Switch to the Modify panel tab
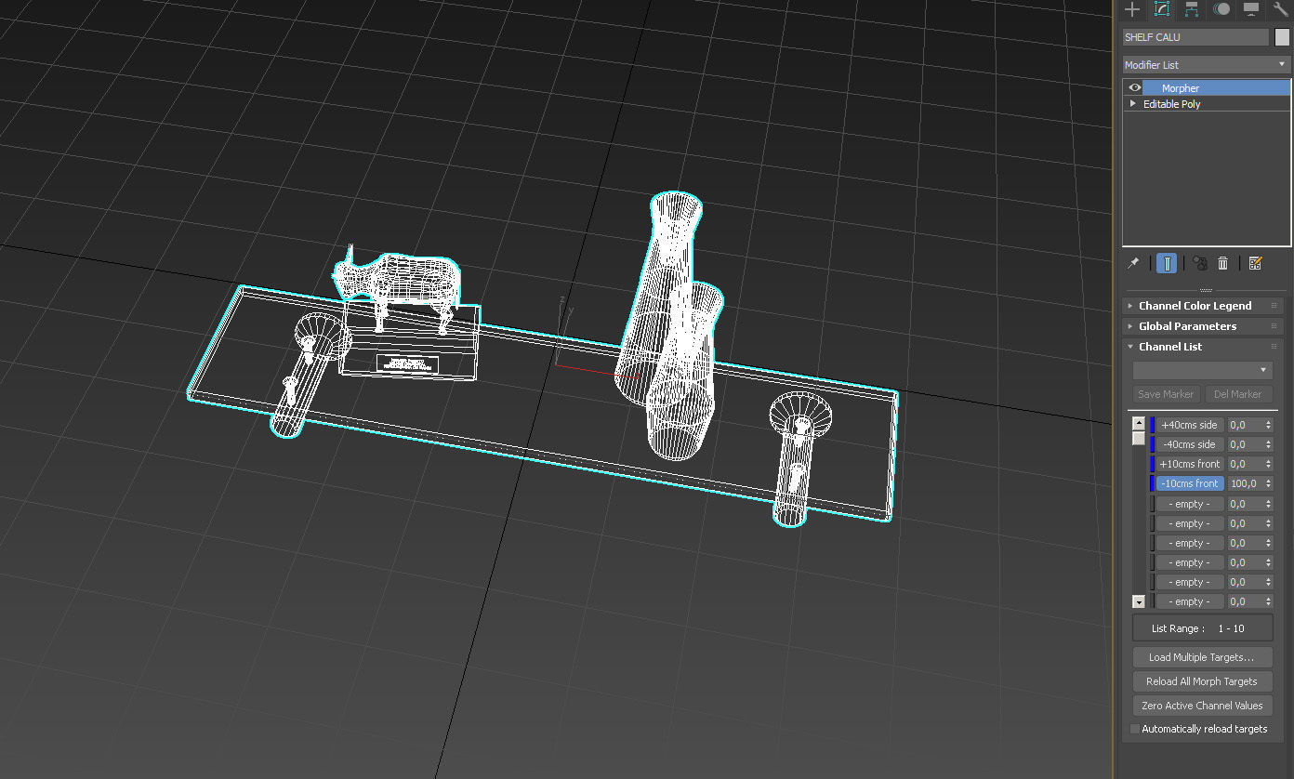 (x=1161, y=9)
